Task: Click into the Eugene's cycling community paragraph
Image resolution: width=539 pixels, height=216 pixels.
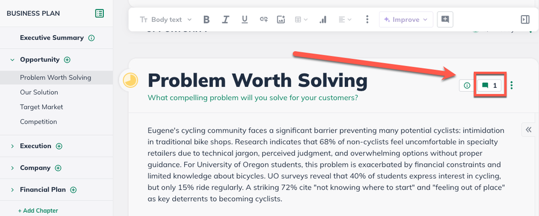Action: click(x=326, y=165)
